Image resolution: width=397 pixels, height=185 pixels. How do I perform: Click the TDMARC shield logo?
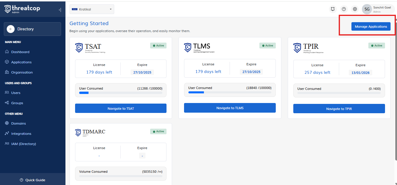click(78, 132)
